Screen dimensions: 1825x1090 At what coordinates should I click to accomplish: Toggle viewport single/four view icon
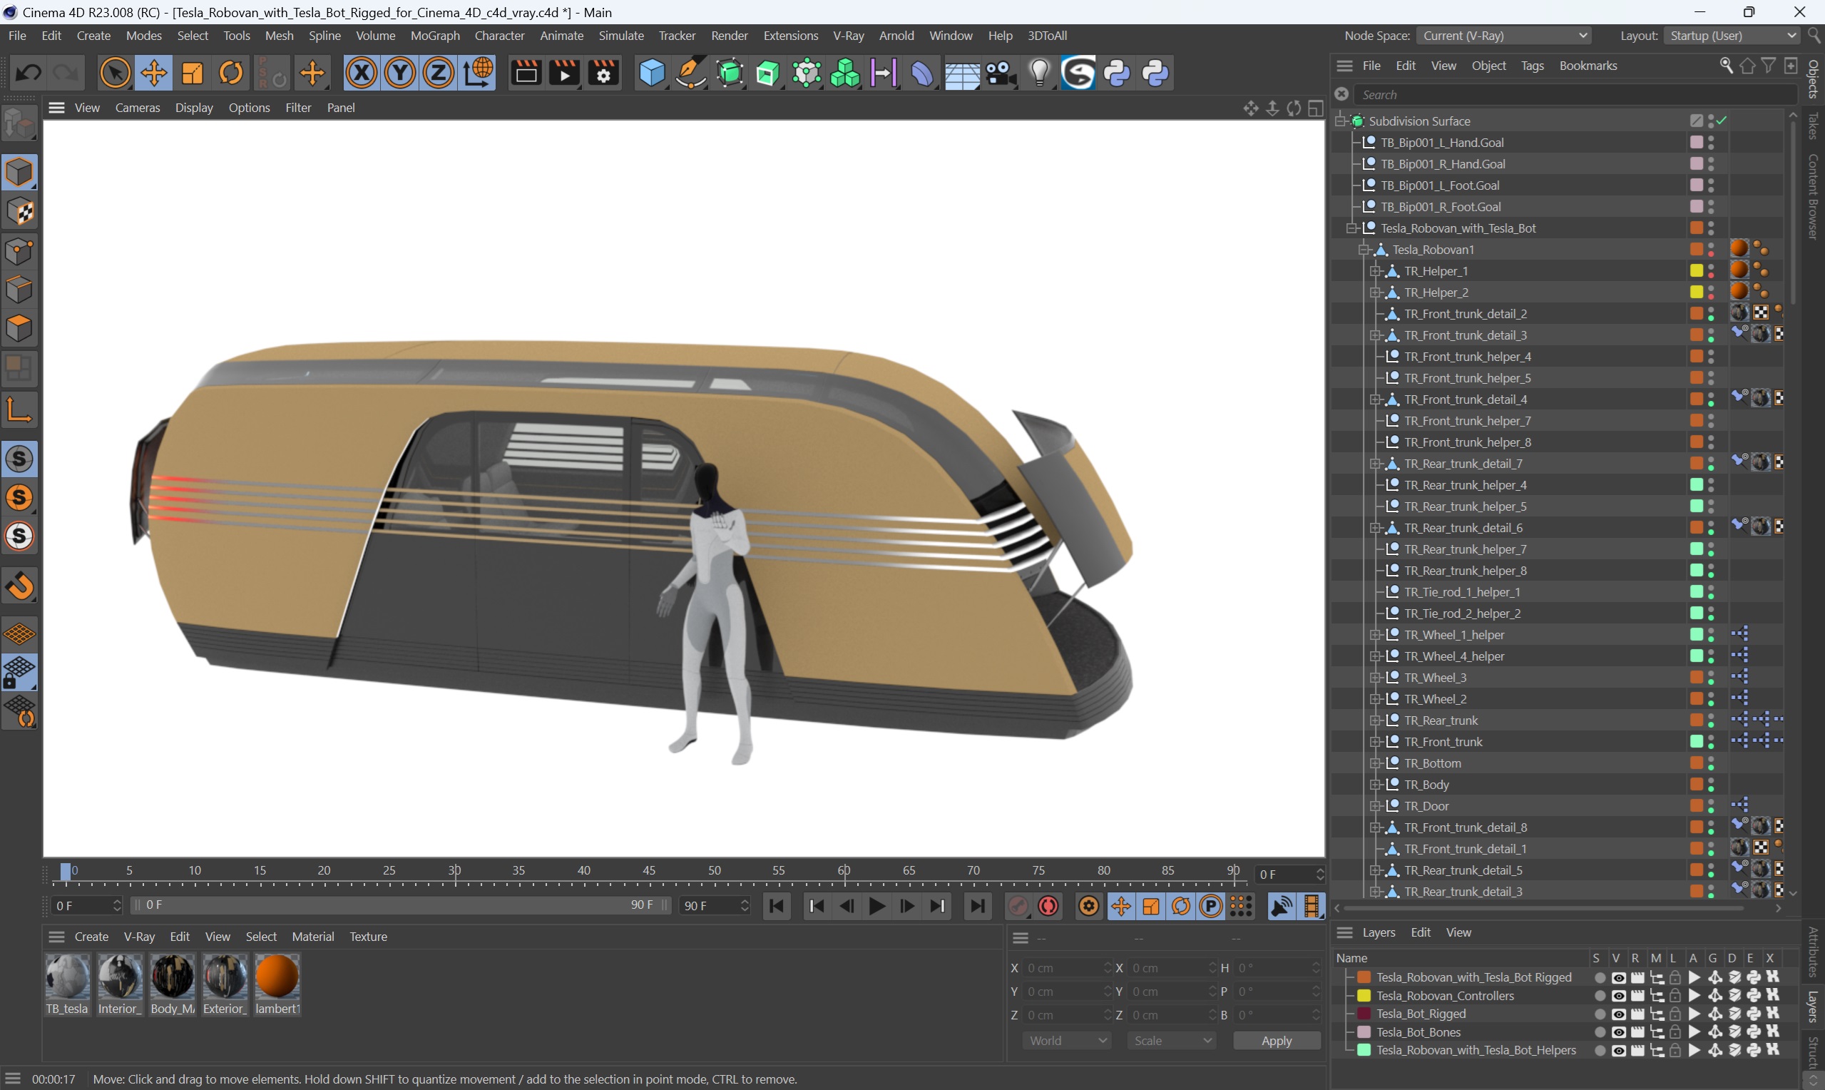pos(1316,108)
